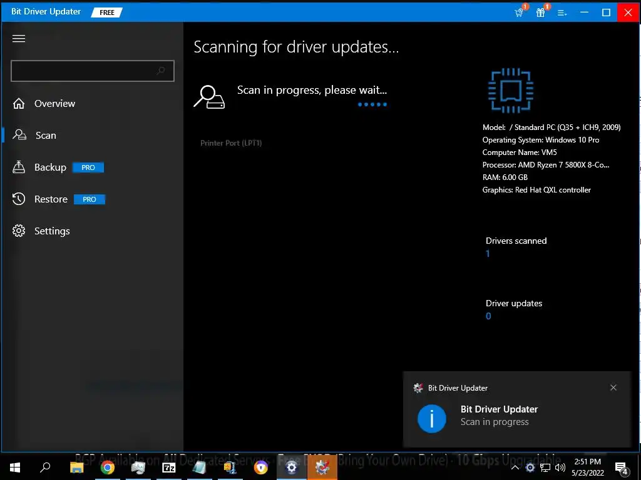Click the PRO badge next to Restore
Screen dimensions: 641x480
pyautogui.click(x=90, y=199)
